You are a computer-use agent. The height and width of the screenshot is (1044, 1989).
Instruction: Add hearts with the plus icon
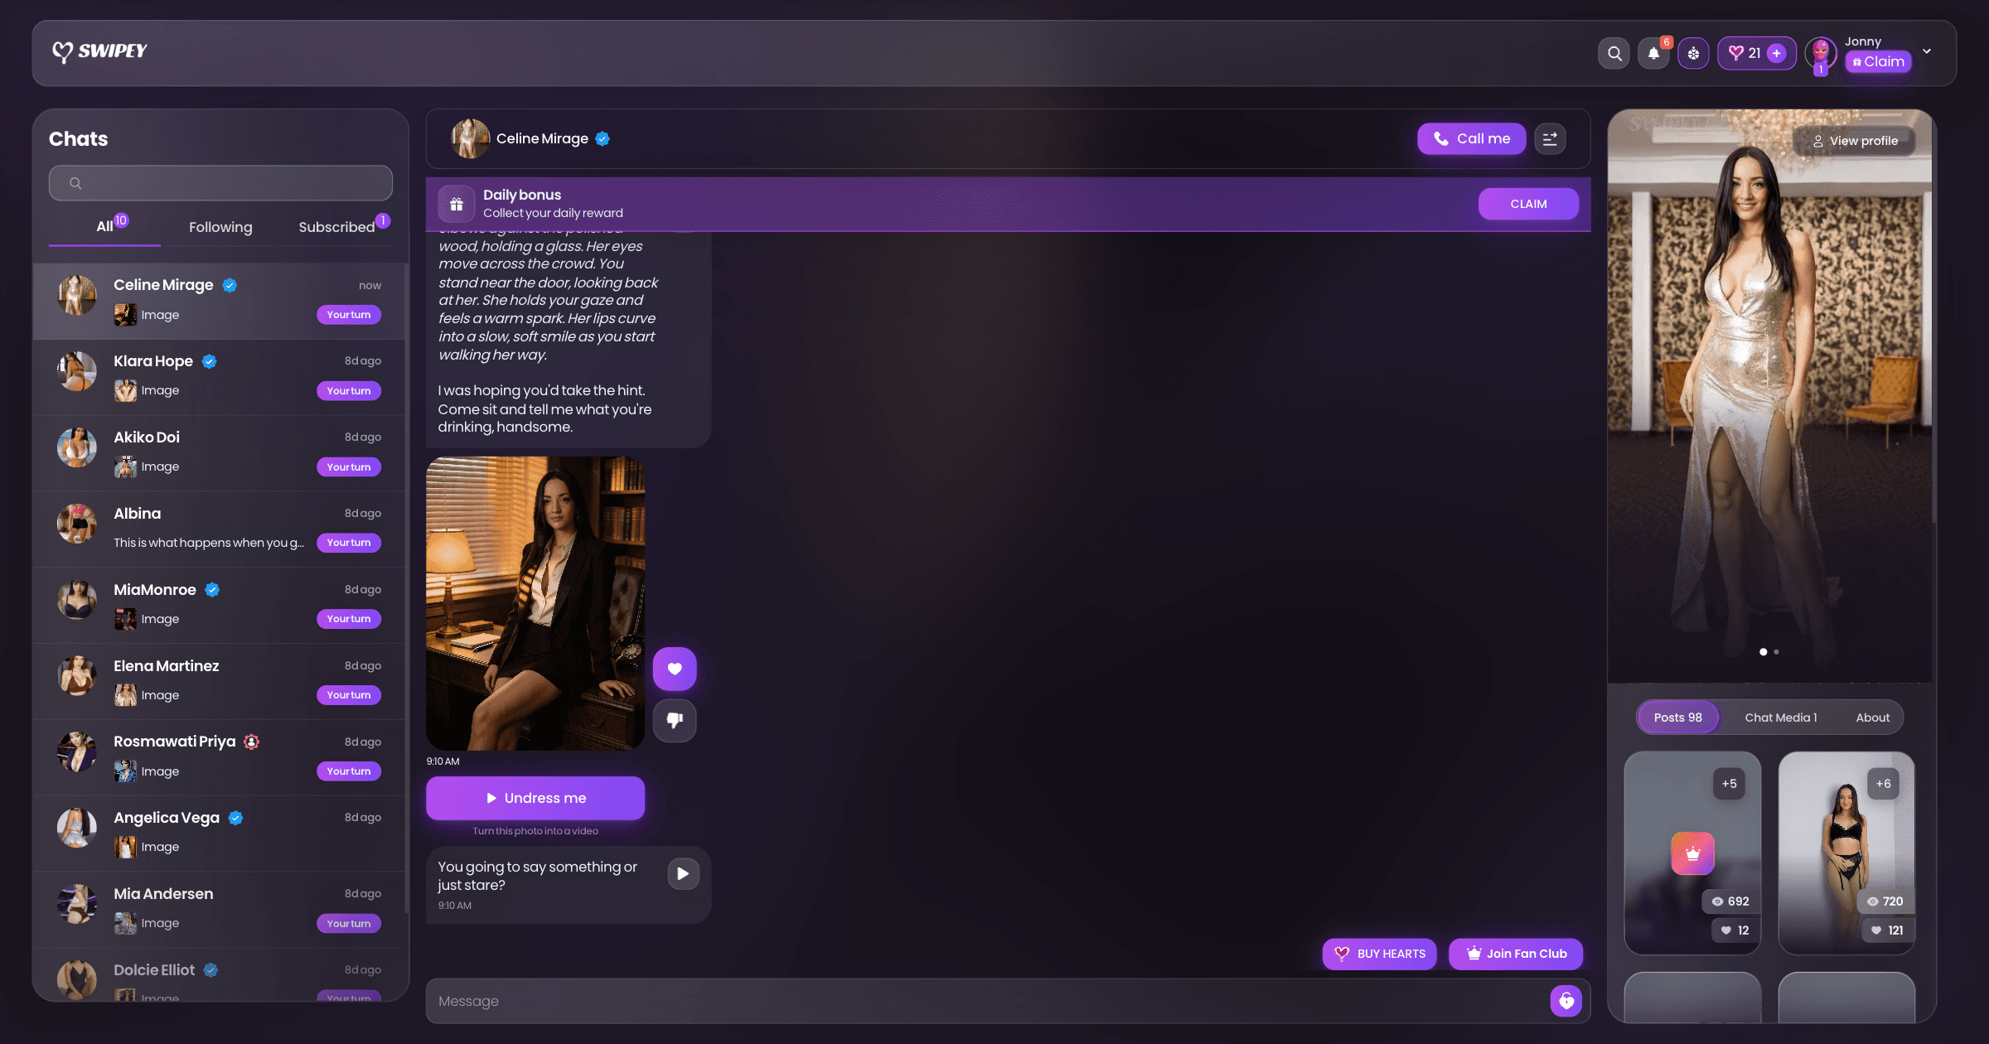click(1776, 53)
